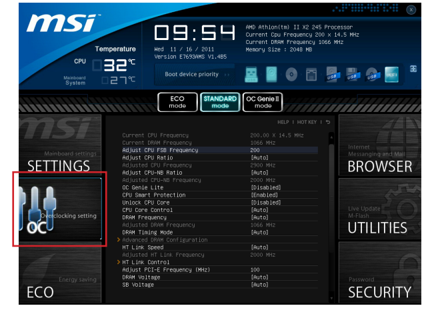Select Adjust PCI-E Frequency value 100
Viewport: 440px width, 316px height.
tap(255, 270)
